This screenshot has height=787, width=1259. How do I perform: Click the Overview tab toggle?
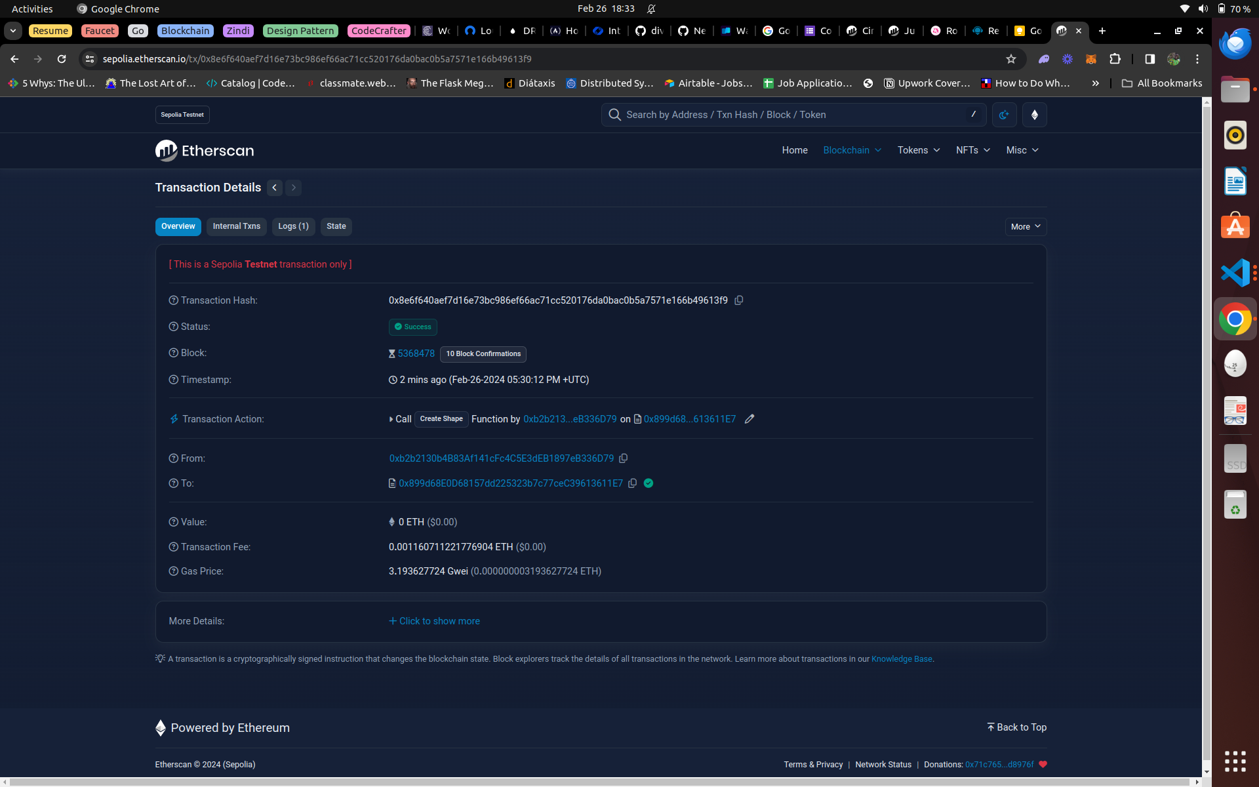point(178,226)
